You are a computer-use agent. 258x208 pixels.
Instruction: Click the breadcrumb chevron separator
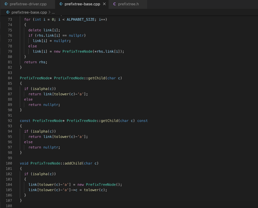point(49,12)
